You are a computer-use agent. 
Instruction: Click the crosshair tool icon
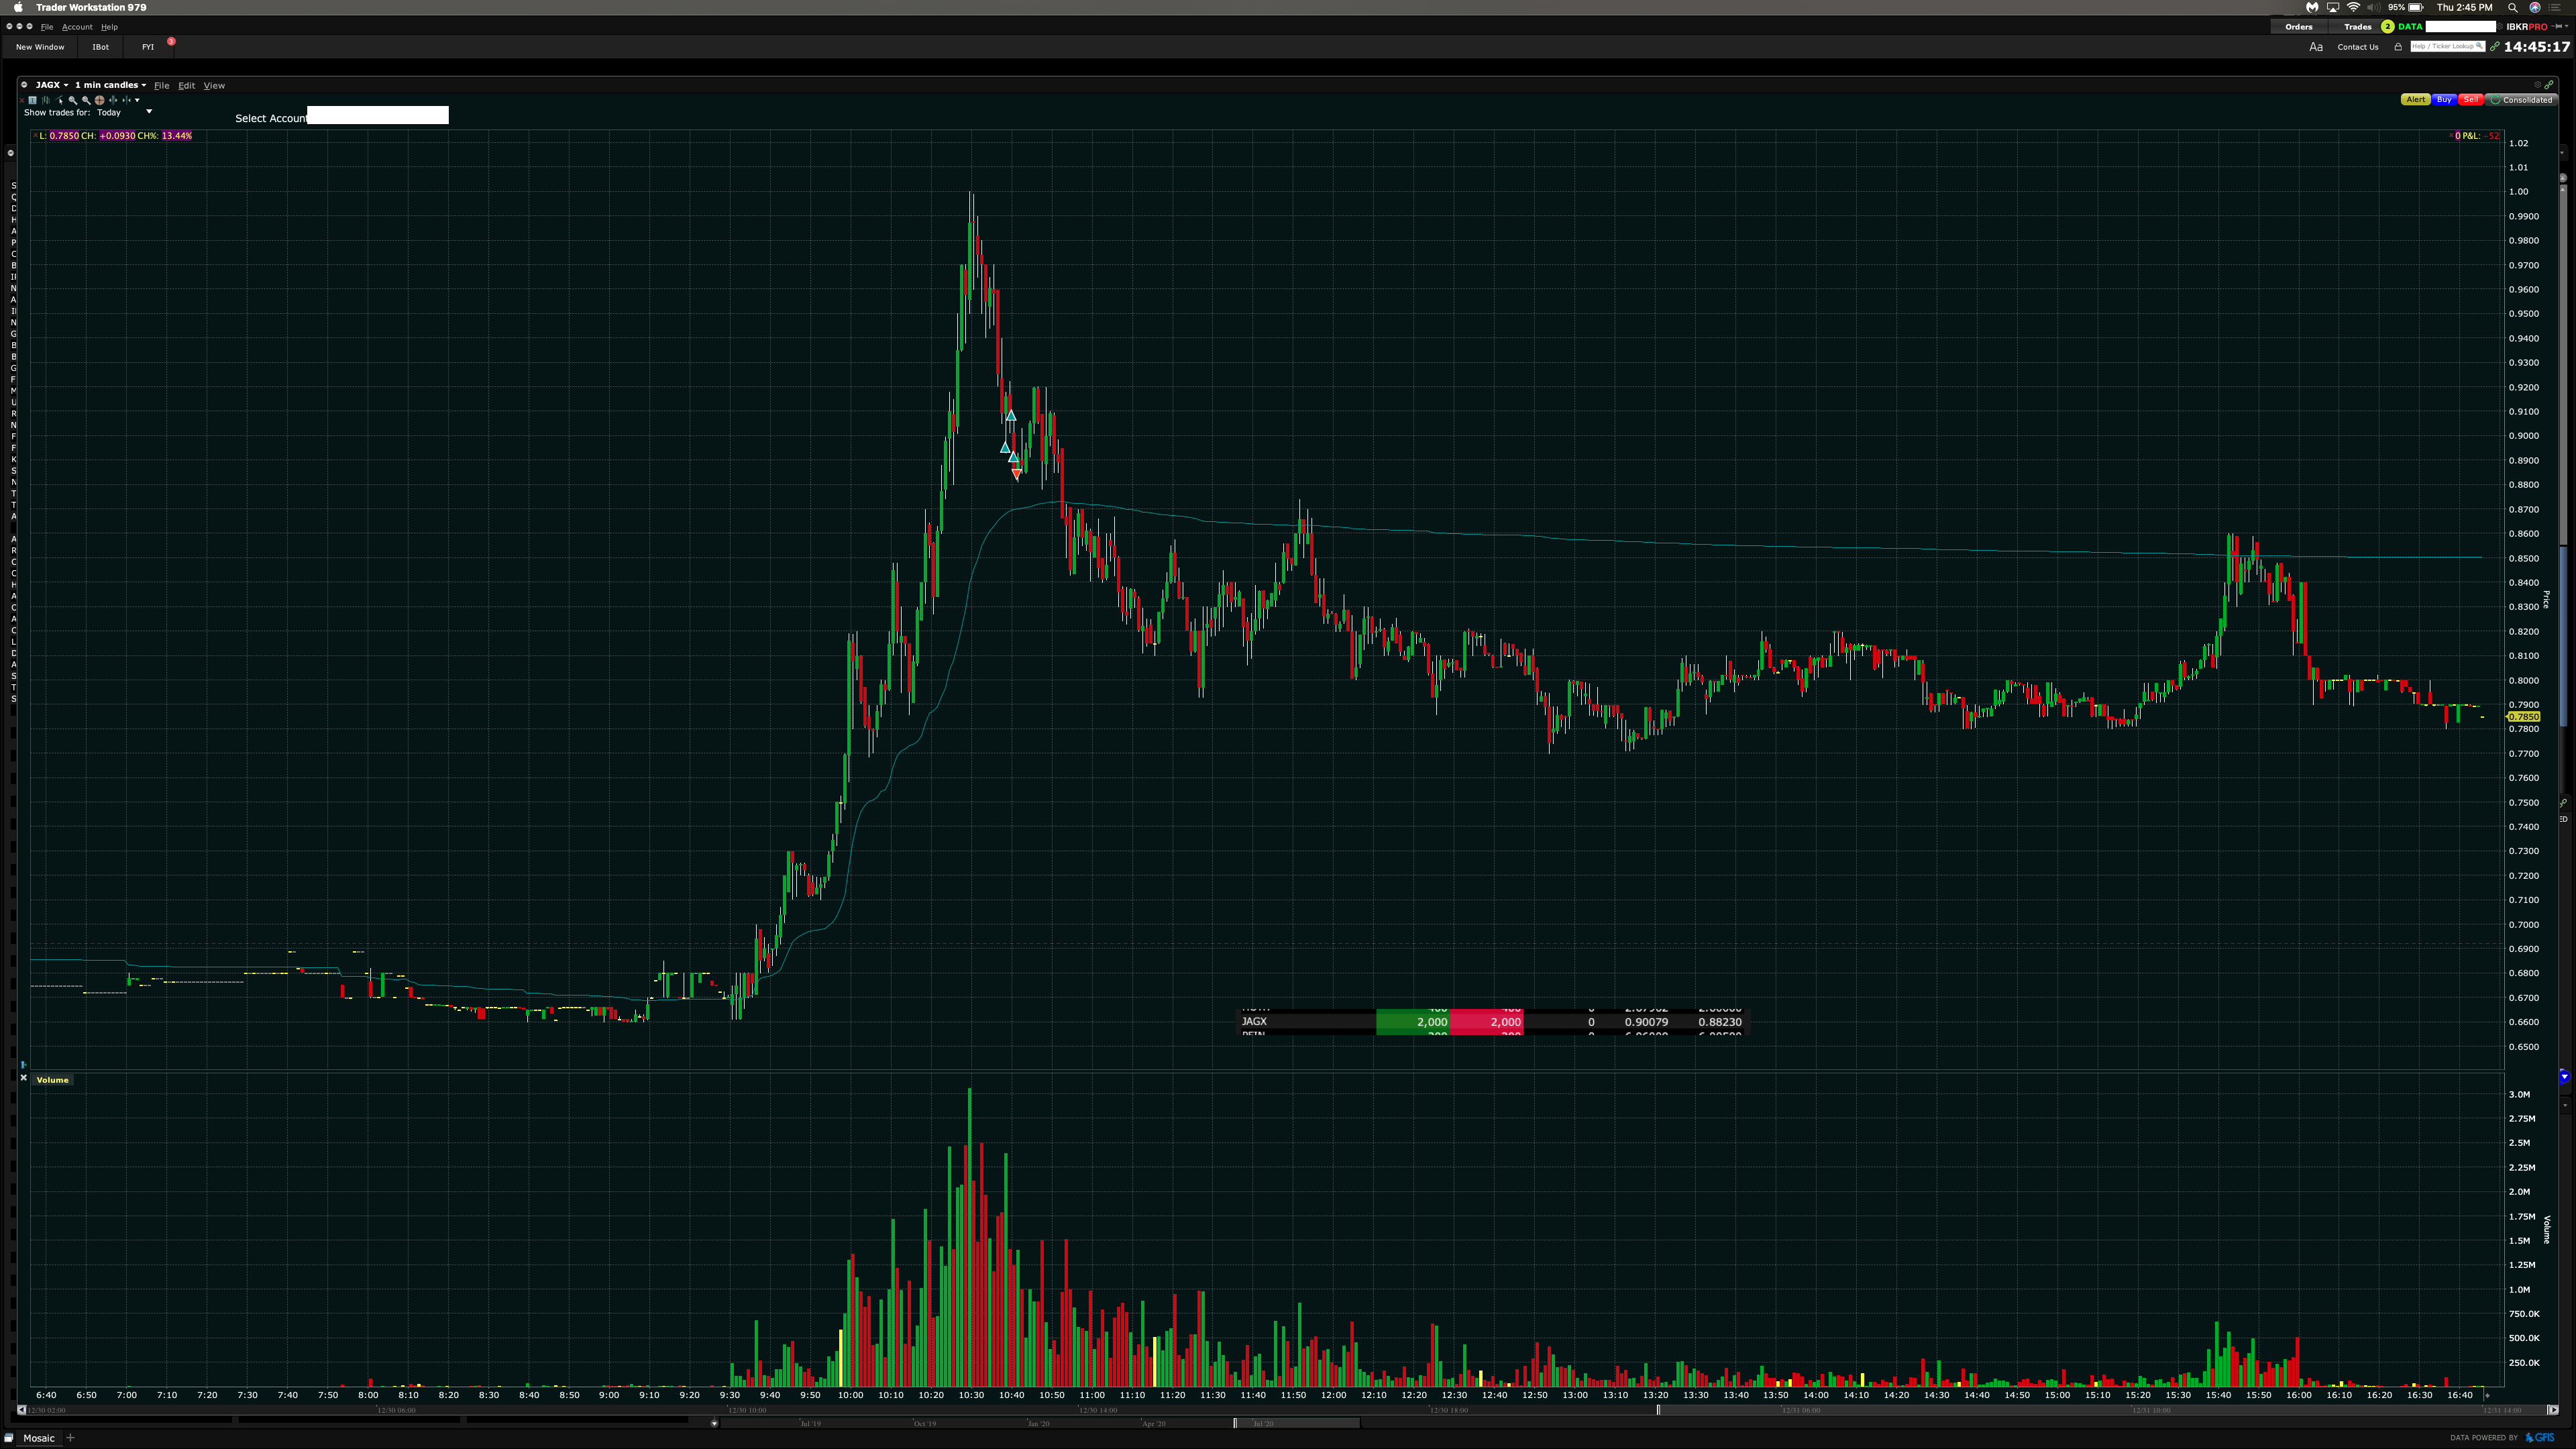click(x=100, y=100)
